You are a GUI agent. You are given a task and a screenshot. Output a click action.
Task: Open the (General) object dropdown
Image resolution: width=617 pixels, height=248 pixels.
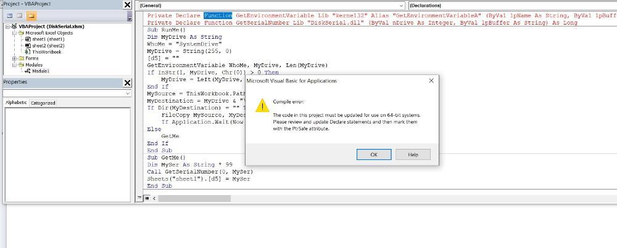point(402,6)
